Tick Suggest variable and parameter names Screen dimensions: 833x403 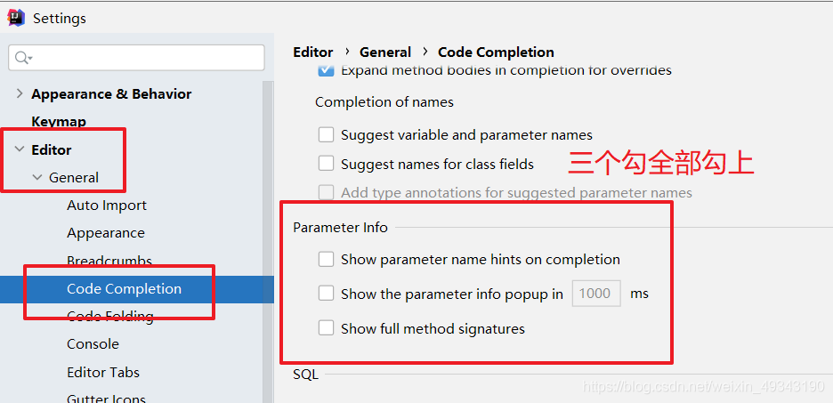click(326, 135)
